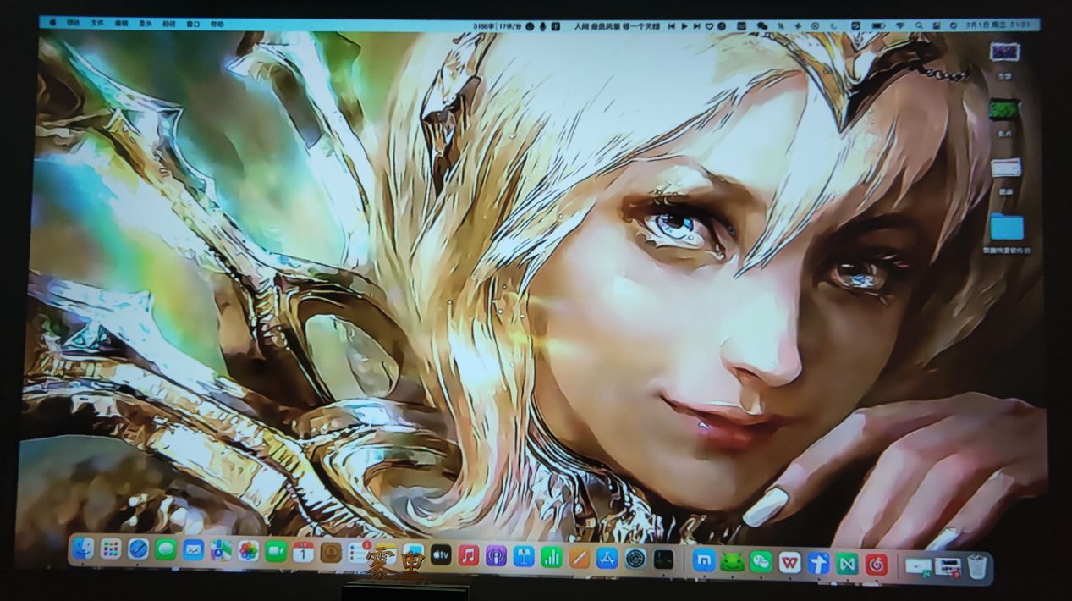Toggle the Wi-Fi menu bar icon
This screenshot has height=601, width=1072.
(899, 26)
